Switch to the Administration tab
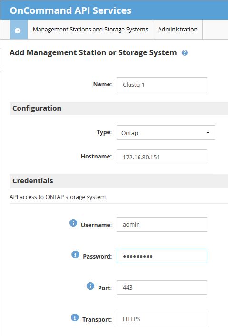Screen dimensions: 228x336 [x=178, y=30]
